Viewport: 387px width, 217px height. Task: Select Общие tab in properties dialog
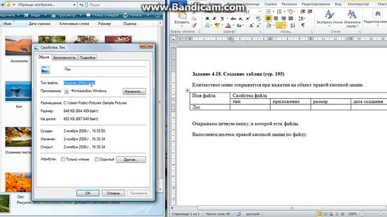44,57
